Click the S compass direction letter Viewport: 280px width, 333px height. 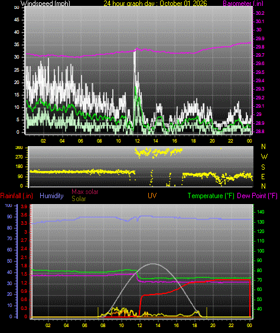263,167
